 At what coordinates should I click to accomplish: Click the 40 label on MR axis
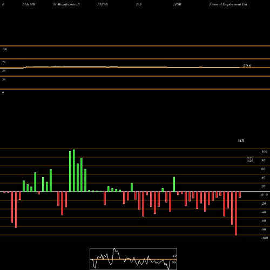[x=264, y=178]
